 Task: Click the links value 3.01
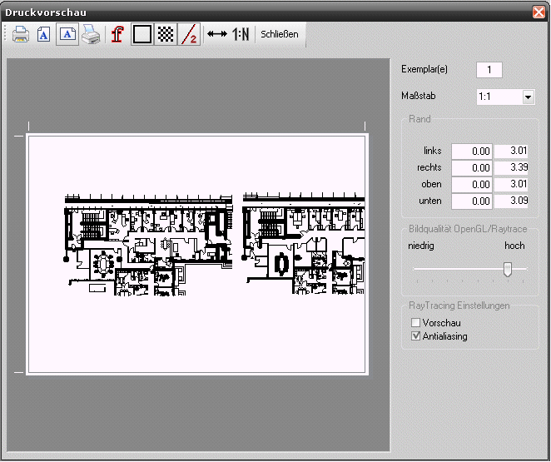(511, 151)
